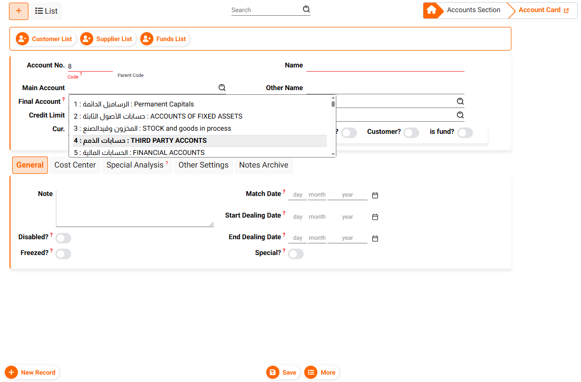Click the search magnifier icon
The width and height of the screenshot is (581, 382).
click(306, 9)
